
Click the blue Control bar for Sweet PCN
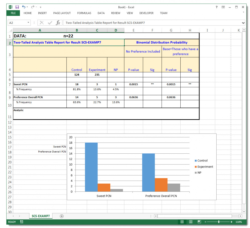pyautogui.click(x=91, y=167)
